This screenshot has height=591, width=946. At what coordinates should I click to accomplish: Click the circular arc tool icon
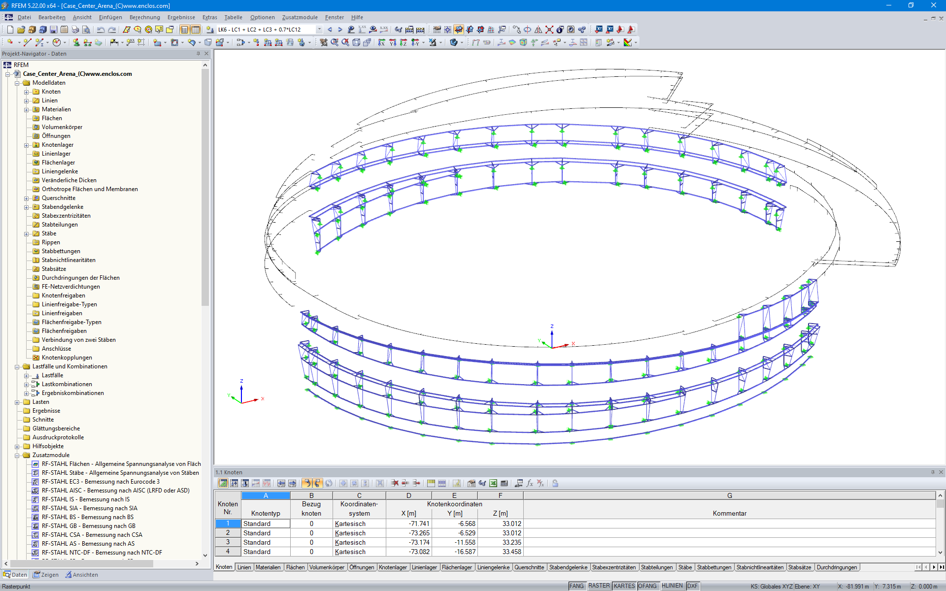57,42
